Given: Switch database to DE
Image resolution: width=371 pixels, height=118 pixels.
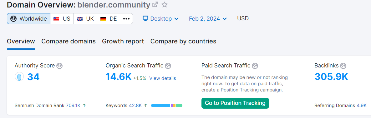Looking at the screenshot, I should 108,19.
